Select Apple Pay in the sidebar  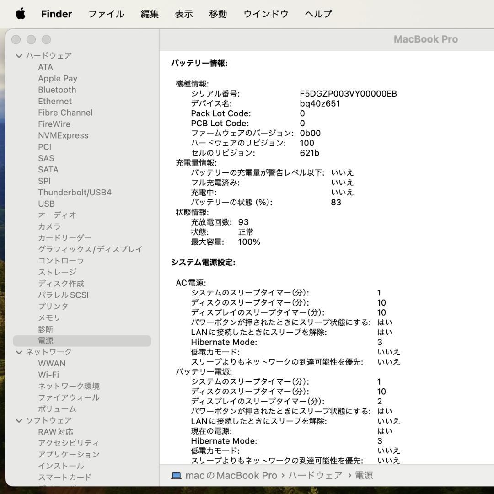tap(58, 78)
